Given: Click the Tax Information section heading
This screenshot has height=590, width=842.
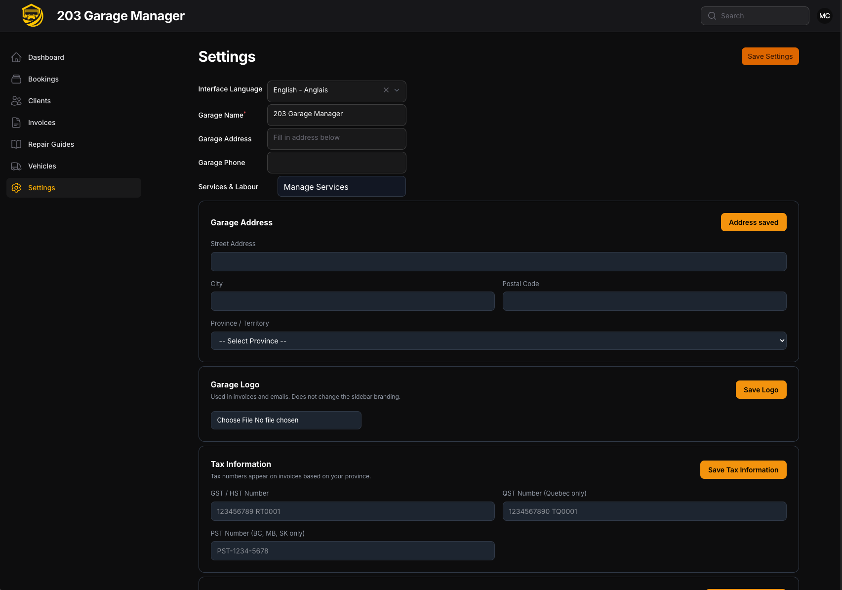Looking at the screenshot, I should click(241, 464).
